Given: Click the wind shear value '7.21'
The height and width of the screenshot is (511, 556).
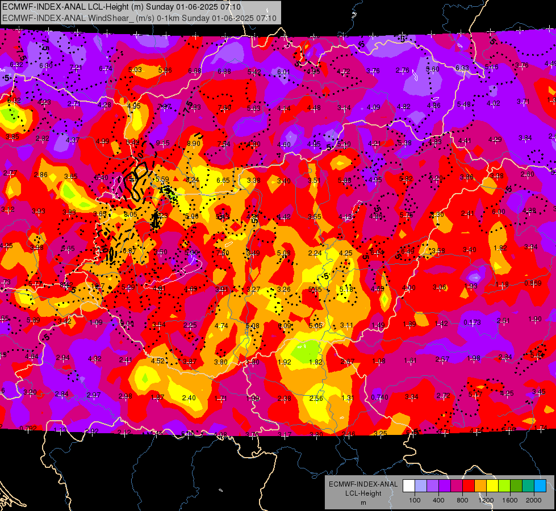Looking at the screenshot, I should (76, 68).
